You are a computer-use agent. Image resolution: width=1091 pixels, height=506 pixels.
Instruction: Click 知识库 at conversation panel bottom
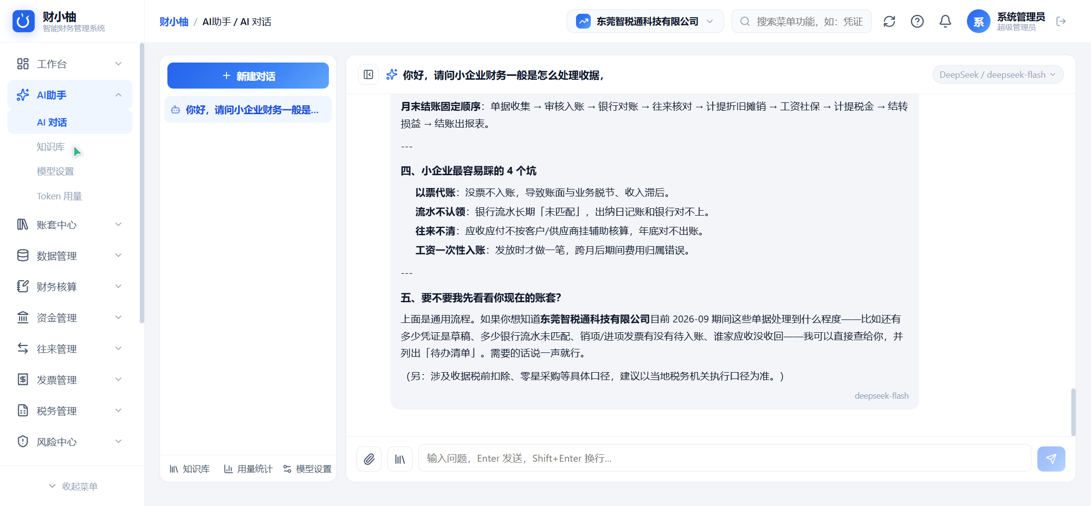pos(190,469)
